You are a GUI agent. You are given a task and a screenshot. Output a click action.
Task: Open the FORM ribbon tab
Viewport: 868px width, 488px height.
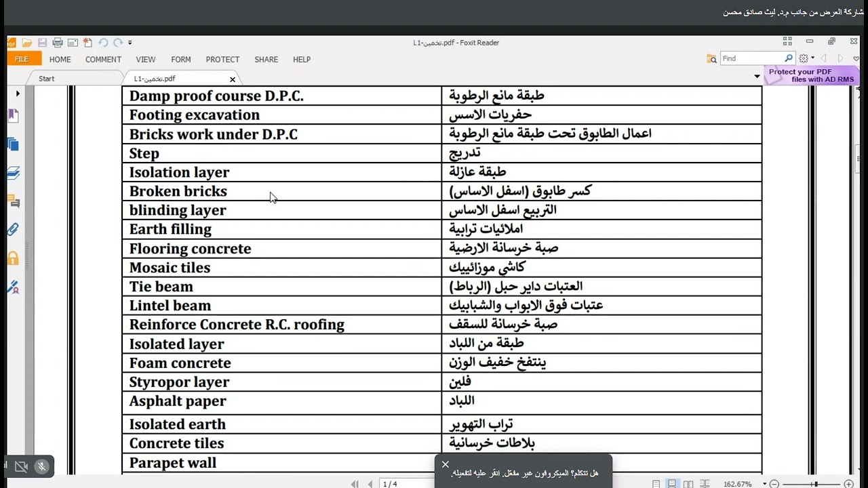(x=181, y=60)
